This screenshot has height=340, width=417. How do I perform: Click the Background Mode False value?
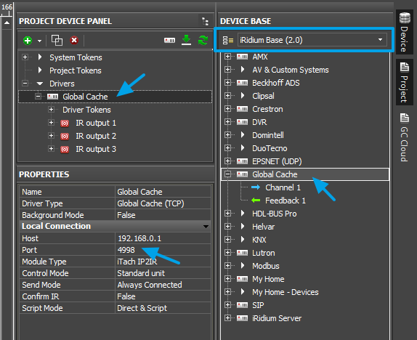pyautogui.click(x=163, y=215)
